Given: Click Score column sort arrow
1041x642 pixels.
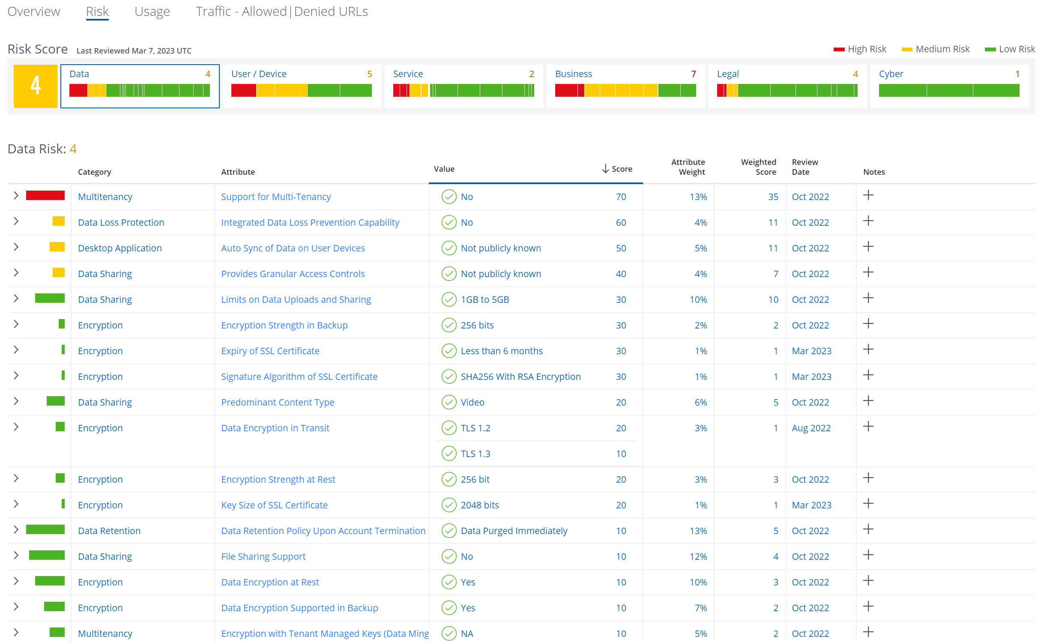Looking at the screenshot, I should click(x=605, y=169).
